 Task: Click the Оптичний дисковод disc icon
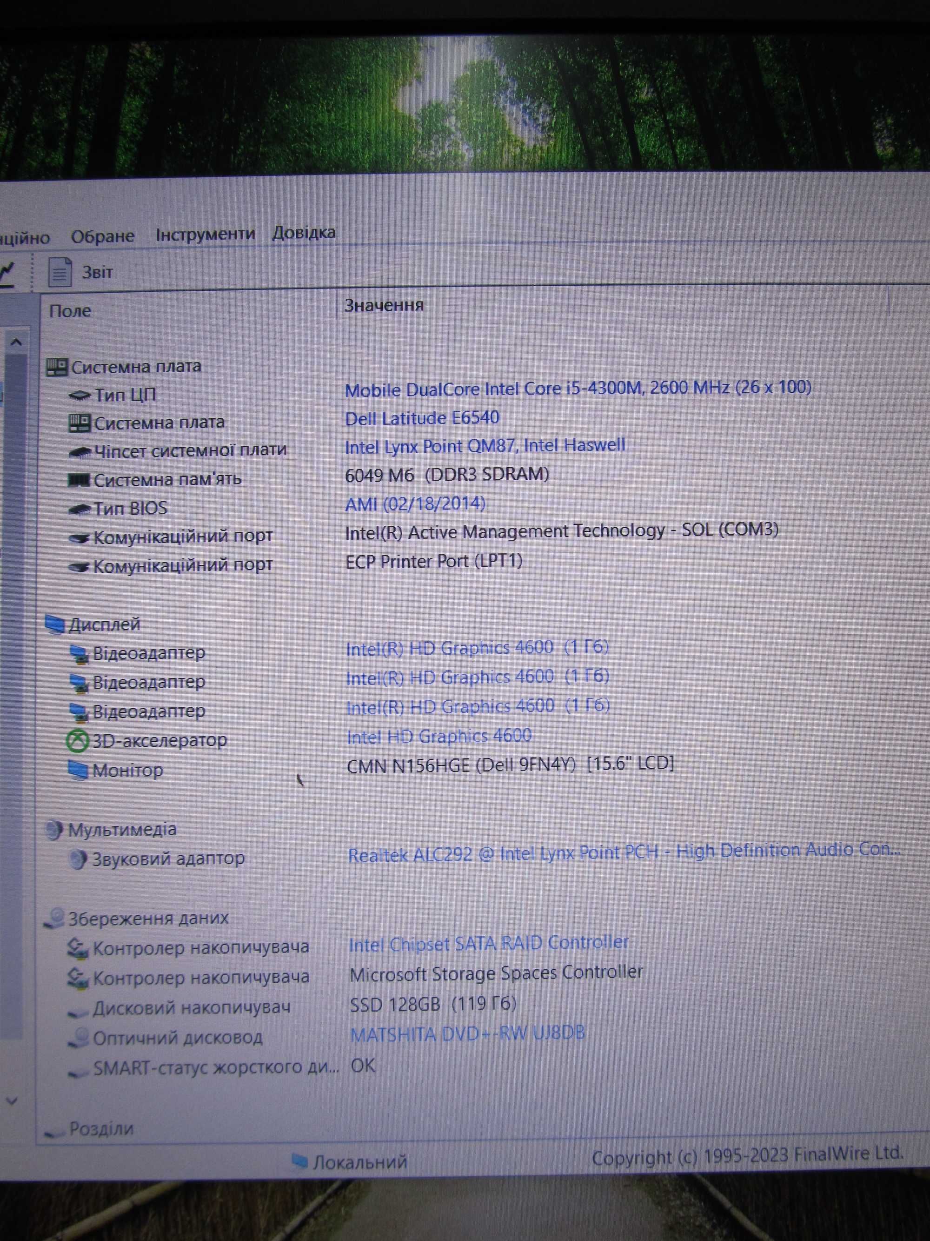(79, 1037)
